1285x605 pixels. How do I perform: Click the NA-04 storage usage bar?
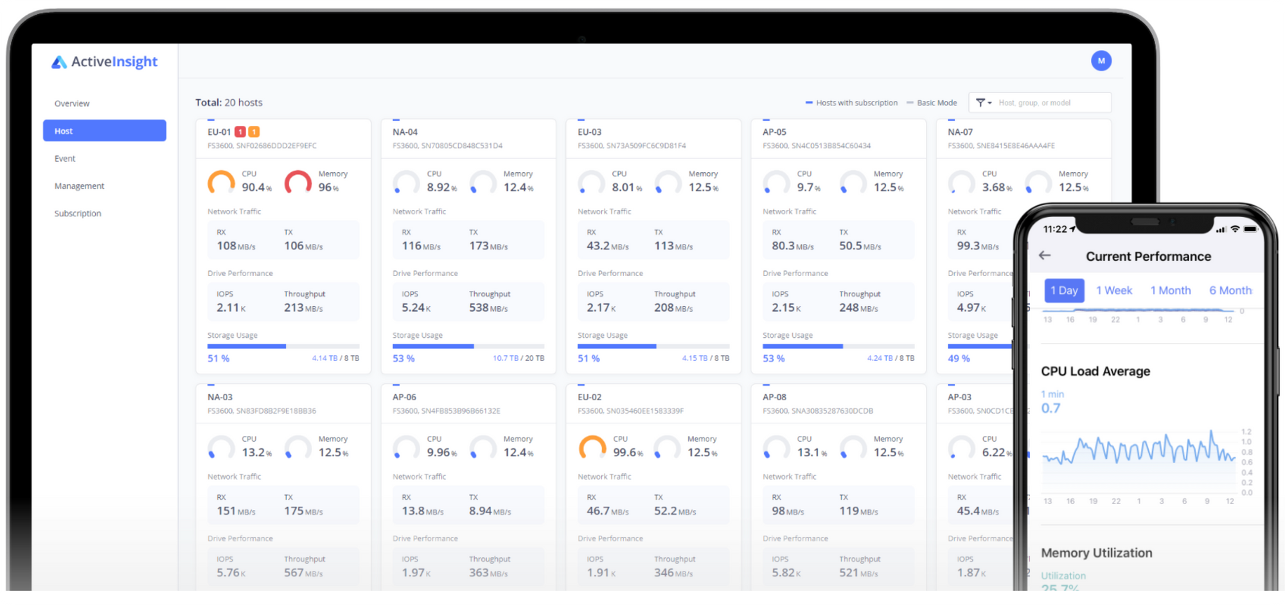(468, 346)
